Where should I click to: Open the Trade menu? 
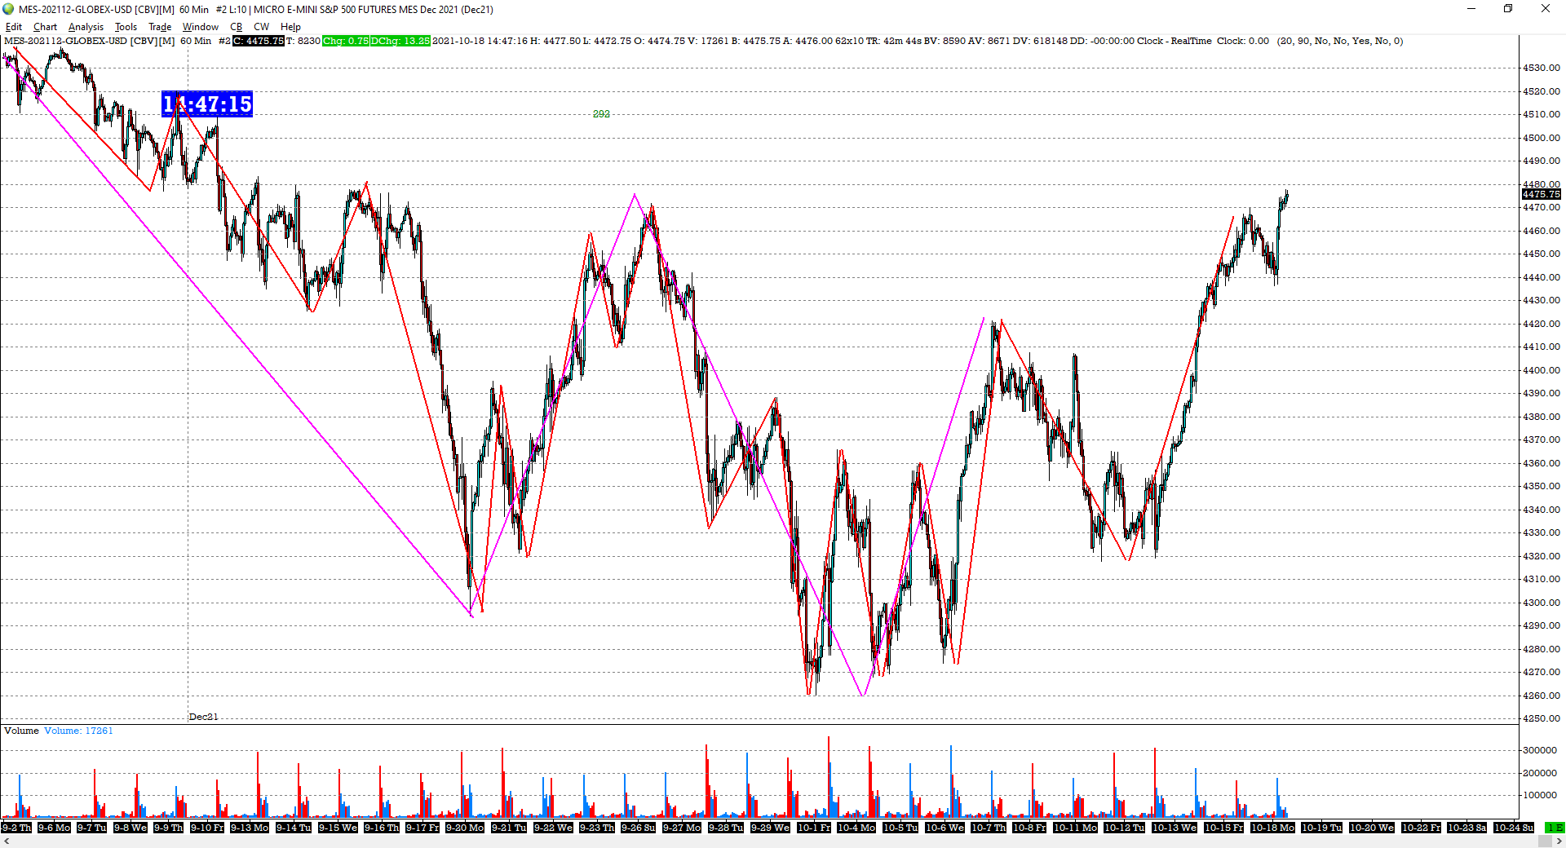click(x=160, y=27)
